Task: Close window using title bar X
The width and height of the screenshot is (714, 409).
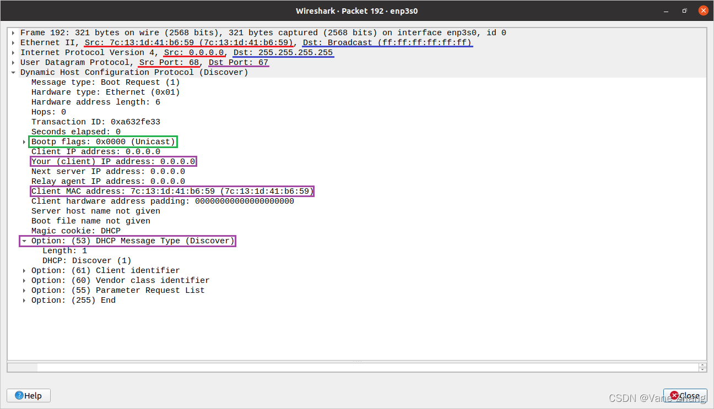Action: point(702,10)
